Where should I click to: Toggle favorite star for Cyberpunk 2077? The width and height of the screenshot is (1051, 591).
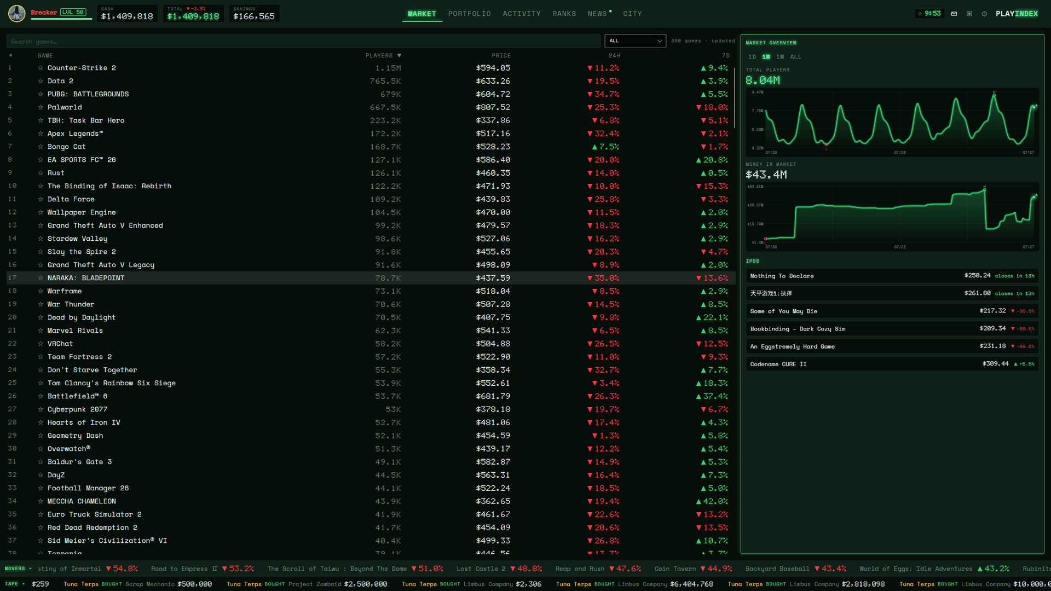coord(41,409)
